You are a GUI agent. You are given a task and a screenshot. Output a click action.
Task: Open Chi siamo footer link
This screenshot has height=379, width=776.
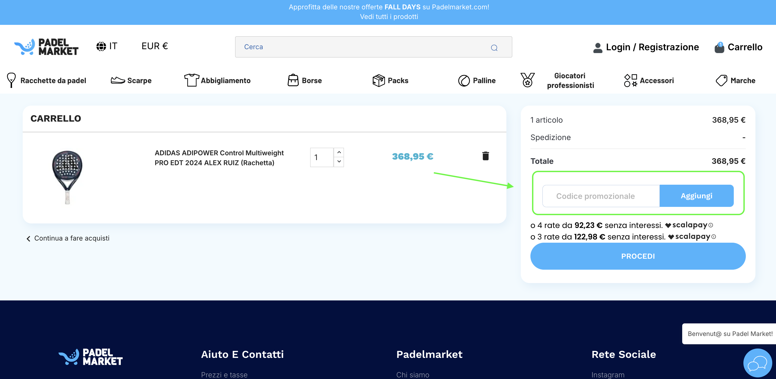pos(413,374)
